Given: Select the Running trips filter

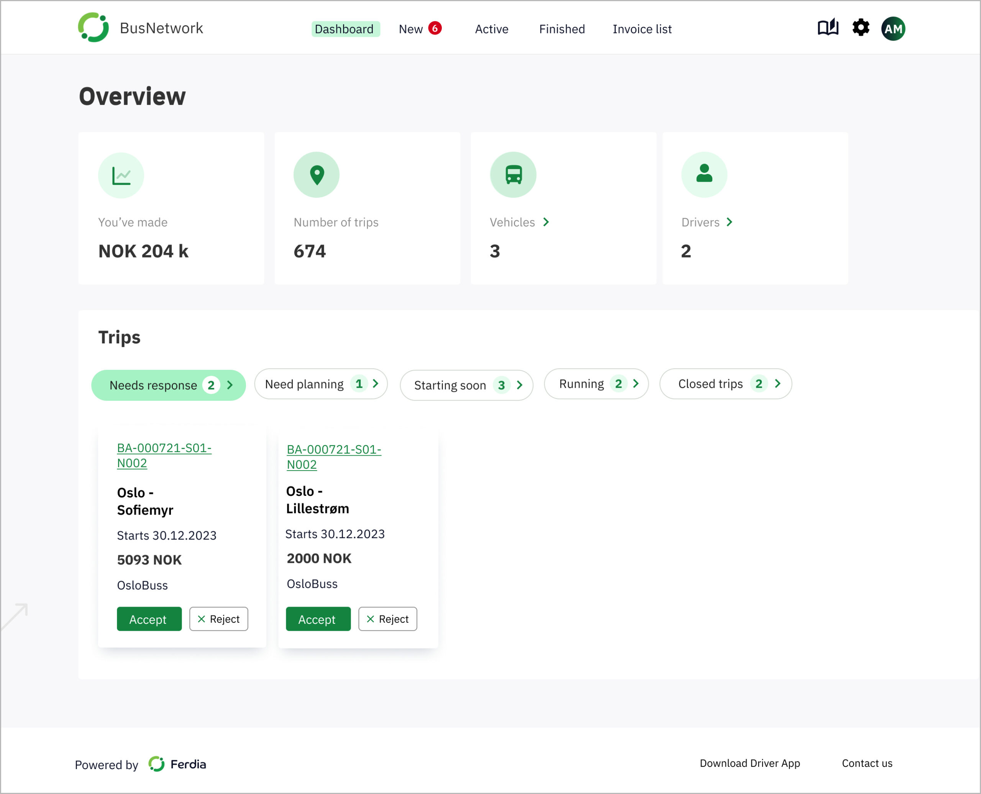Looking at the screenshot, I should click(x=596, y=384).
